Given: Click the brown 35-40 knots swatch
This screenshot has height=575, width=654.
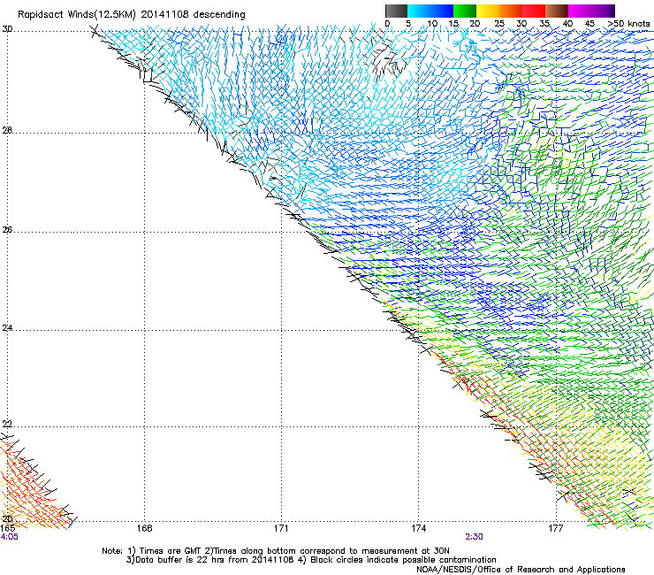Looking at the screenshot, I should pos(557,11).
